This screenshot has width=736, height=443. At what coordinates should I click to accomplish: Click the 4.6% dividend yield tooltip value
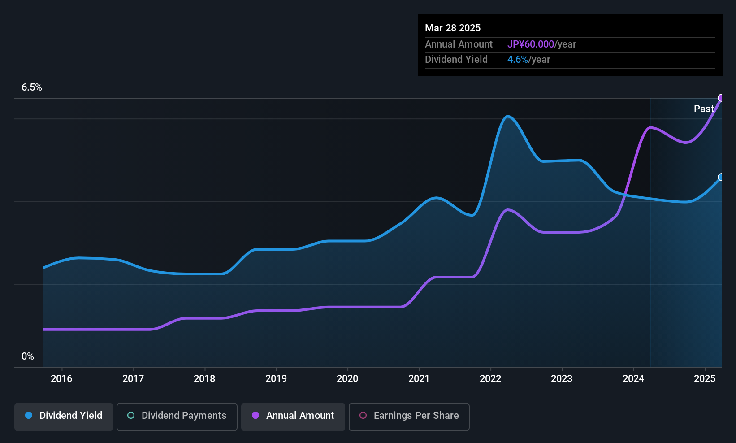tap(518, 60)
